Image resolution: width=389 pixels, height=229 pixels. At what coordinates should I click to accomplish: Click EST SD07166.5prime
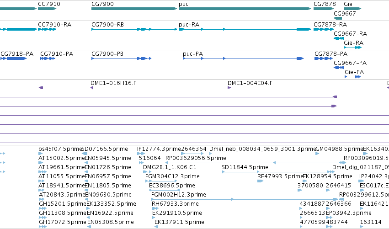click(x=105, y=149)
